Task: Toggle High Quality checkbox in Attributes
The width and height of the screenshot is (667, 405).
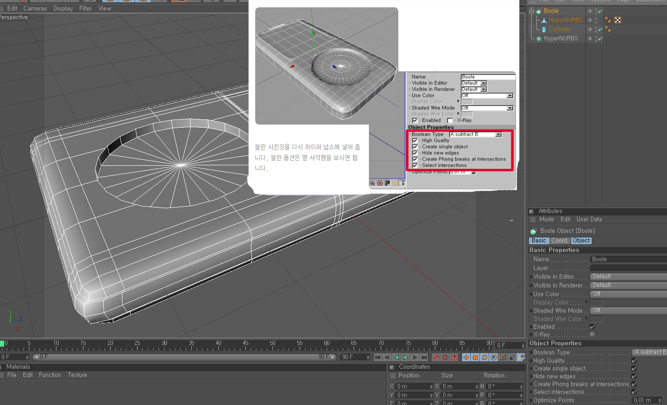Action: click(634, 360)
